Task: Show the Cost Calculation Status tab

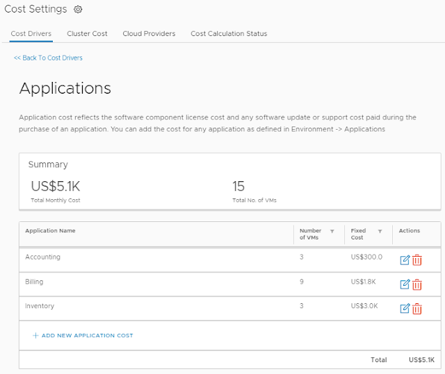Action: click(x=229, y=33)
